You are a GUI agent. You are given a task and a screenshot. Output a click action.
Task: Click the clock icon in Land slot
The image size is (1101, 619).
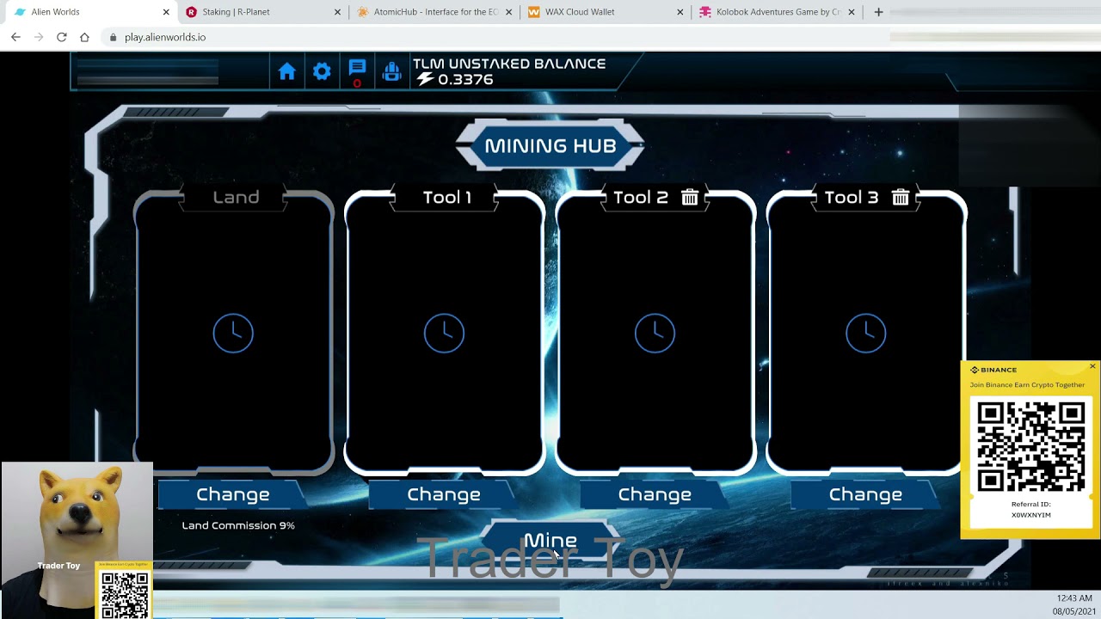coord(233,333)
